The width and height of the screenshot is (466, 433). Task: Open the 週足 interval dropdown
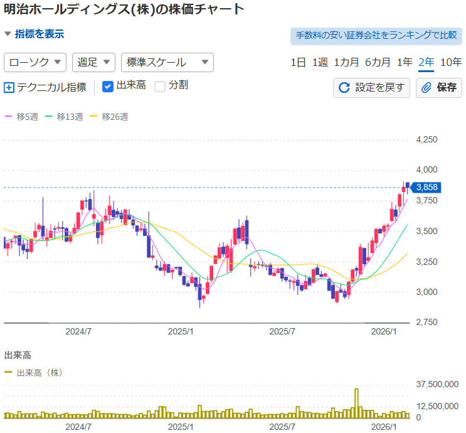pyautogui.click(x=94, y=62)
